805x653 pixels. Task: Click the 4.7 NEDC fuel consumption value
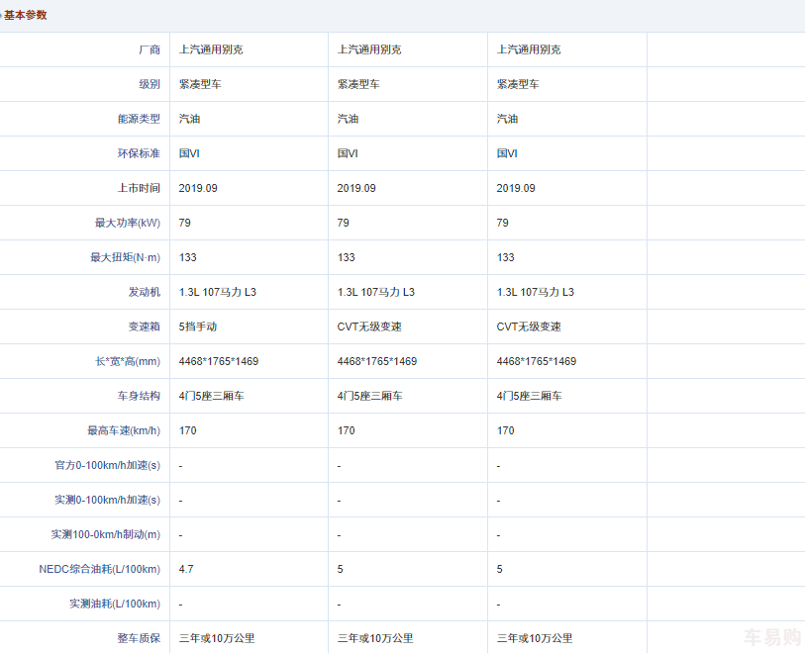tap(186, 569)
